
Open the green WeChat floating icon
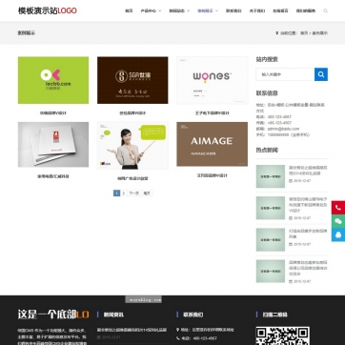click(338, 221)
